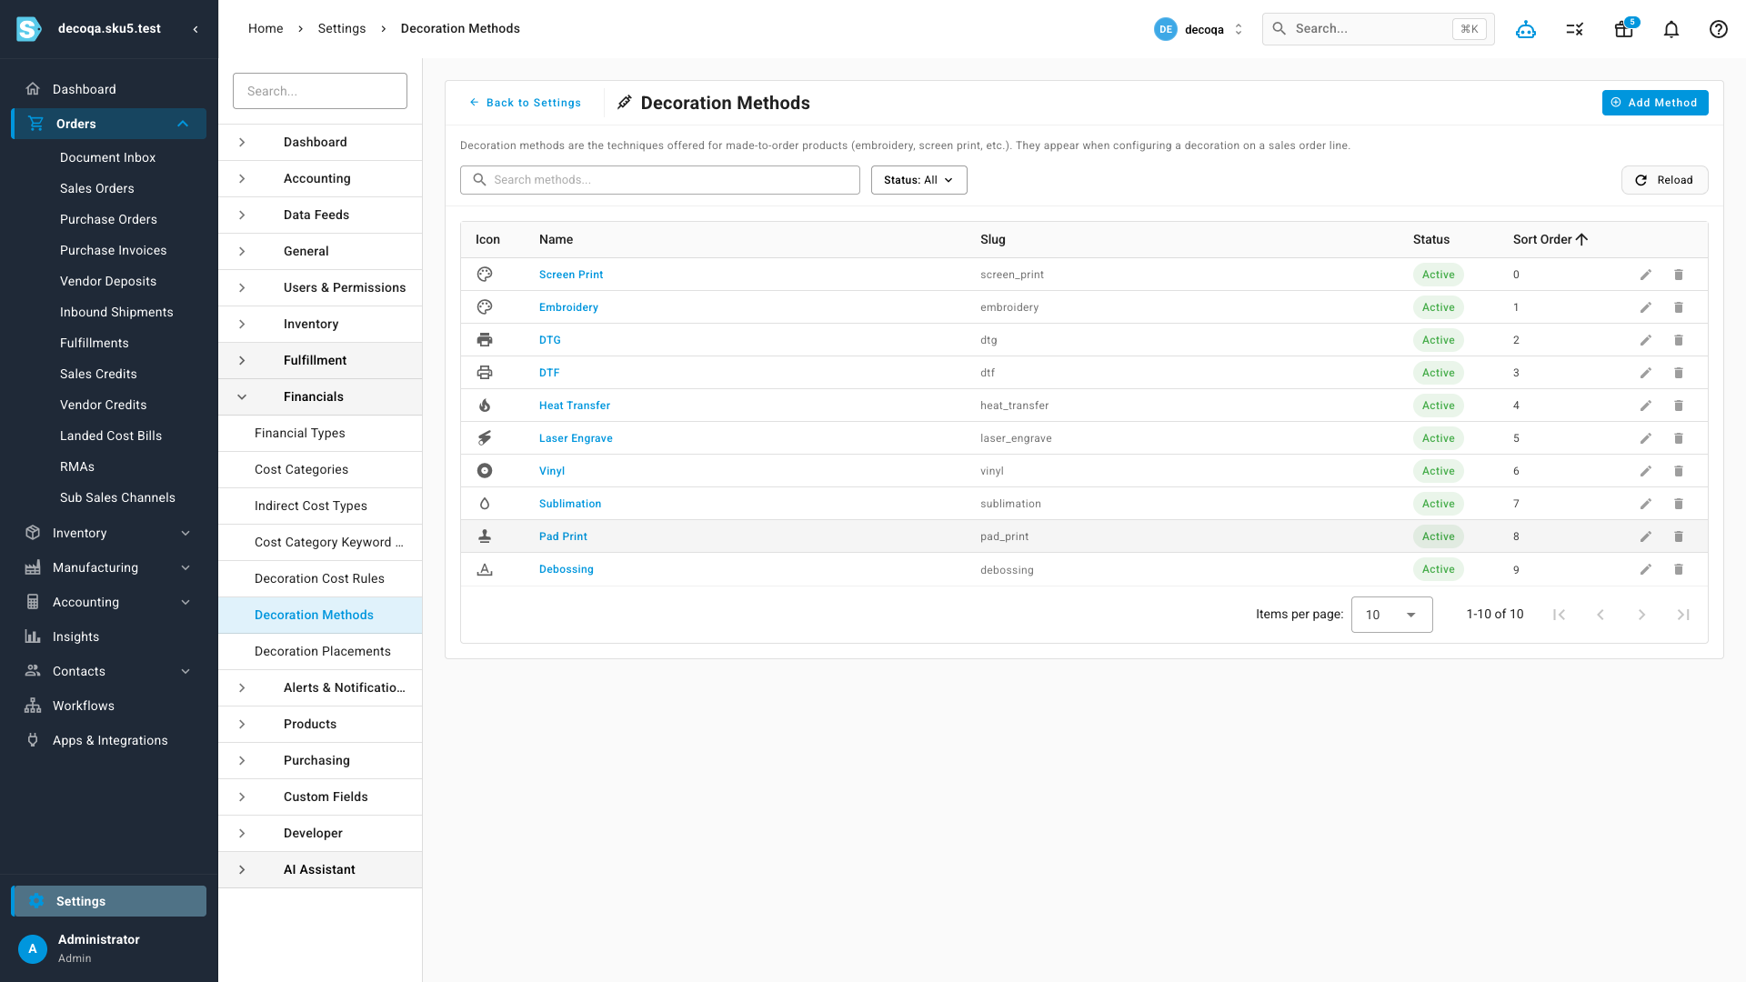
Task: Focus the settings sidebar search box
Action: click(x=320, y=91)
